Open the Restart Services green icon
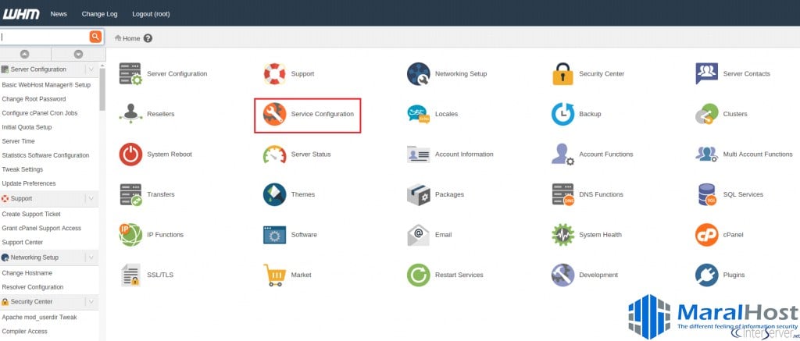 (x=419, y=275)
